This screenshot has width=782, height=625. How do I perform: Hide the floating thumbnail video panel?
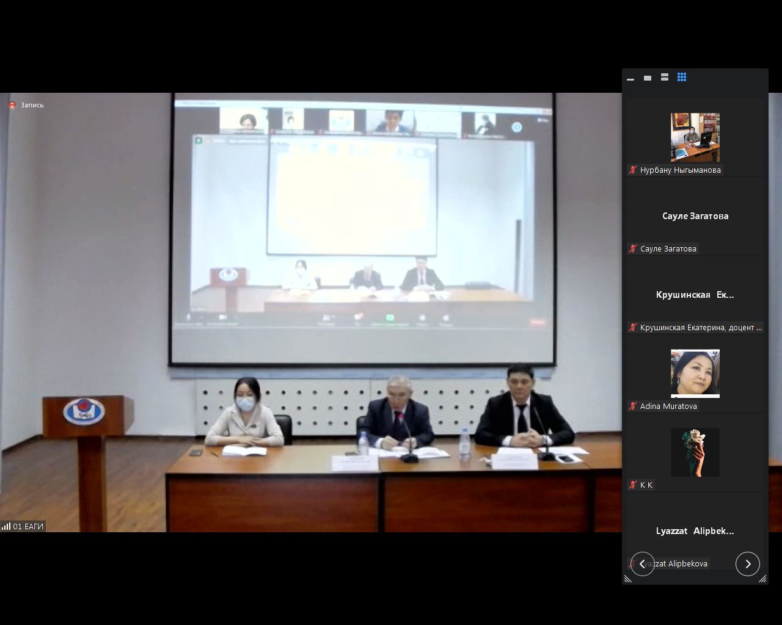click(630, 78)
